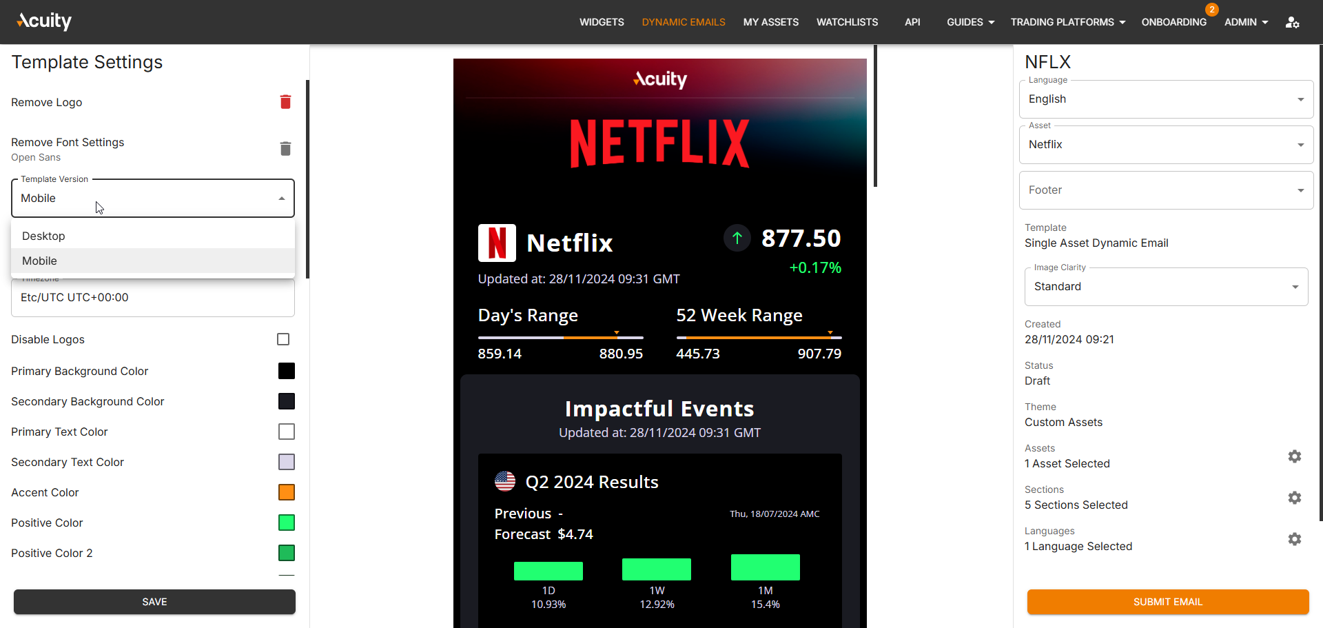Expand the Admin menu
Image resolution: width=1323 pixels, height=628 pixels.
click(1246, 22)
